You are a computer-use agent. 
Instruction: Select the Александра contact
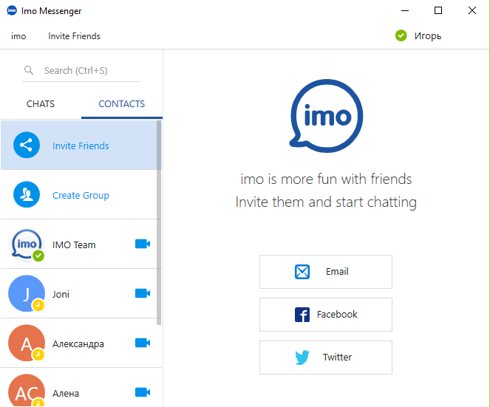(81, 343)
